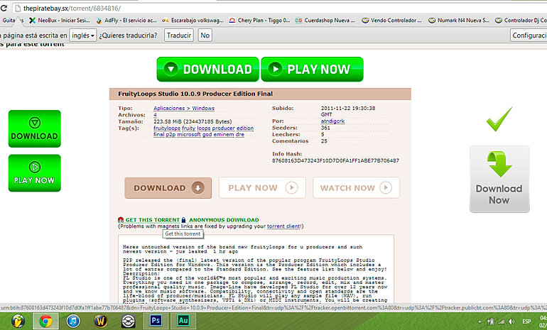Expand the inglés language dropdown

[83, 35]
